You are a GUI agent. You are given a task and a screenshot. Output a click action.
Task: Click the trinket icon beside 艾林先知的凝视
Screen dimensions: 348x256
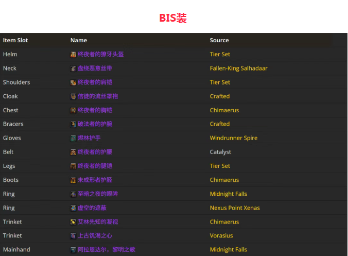tap(73, 222)
